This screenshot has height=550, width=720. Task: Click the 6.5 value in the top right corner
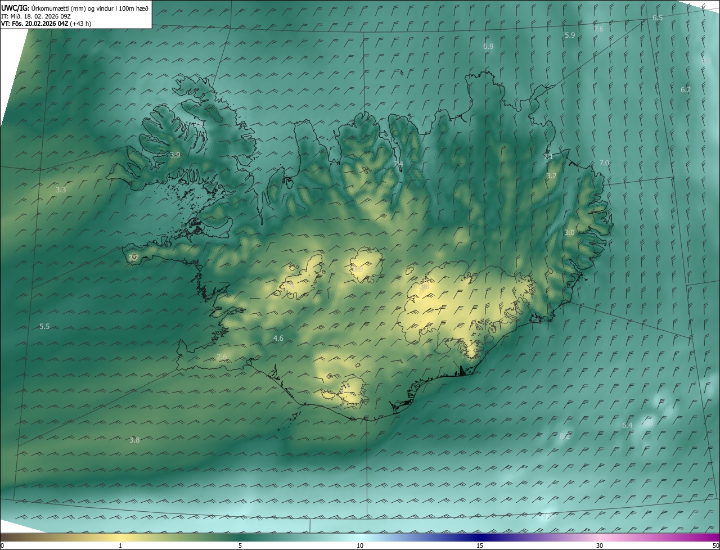658,18
